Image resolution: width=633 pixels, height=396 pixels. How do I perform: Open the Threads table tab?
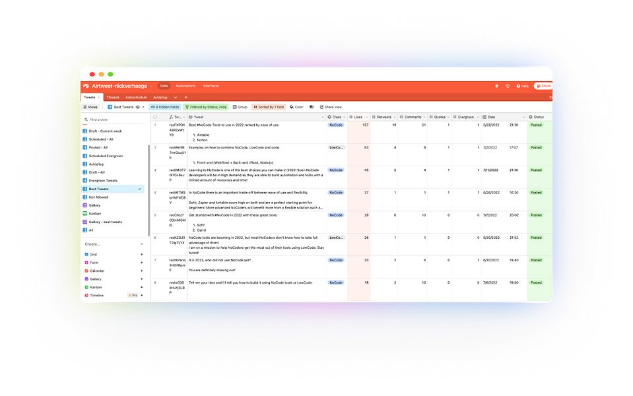pyautogui.click(x=113, y=97)
